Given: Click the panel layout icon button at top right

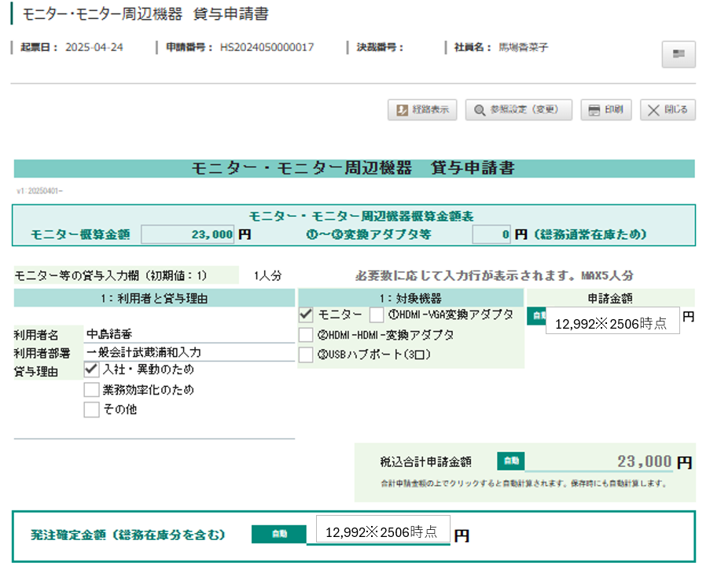Looking at the screenshot, I should click(678, 53).
